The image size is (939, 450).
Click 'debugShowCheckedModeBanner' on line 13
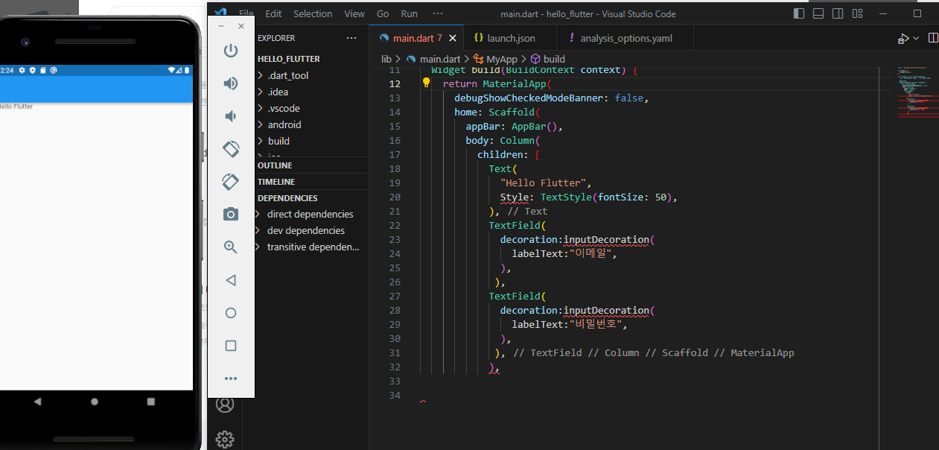point(532,98)
